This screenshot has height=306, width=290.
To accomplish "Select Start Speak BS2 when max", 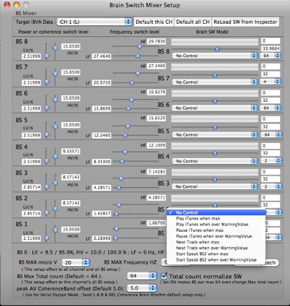I will click(216, 254).
